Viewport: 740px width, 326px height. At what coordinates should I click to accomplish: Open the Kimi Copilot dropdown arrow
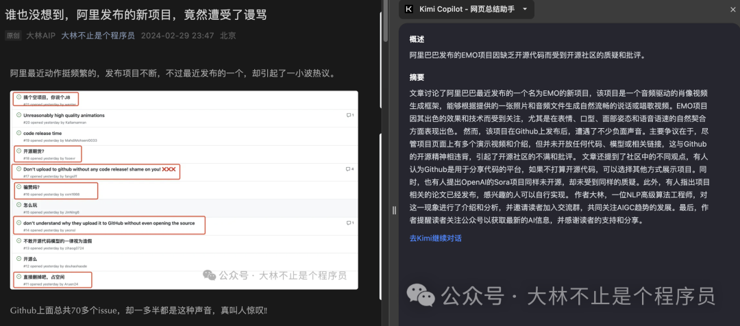[x=526, y=10]
